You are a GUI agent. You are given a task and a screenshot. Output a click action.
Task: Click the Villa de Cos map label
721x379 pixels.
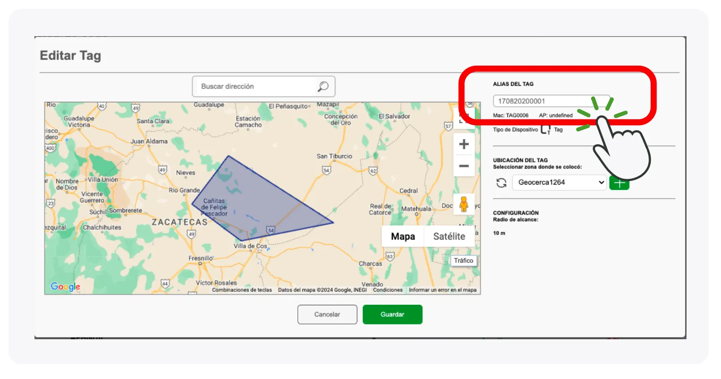point(250,246)
